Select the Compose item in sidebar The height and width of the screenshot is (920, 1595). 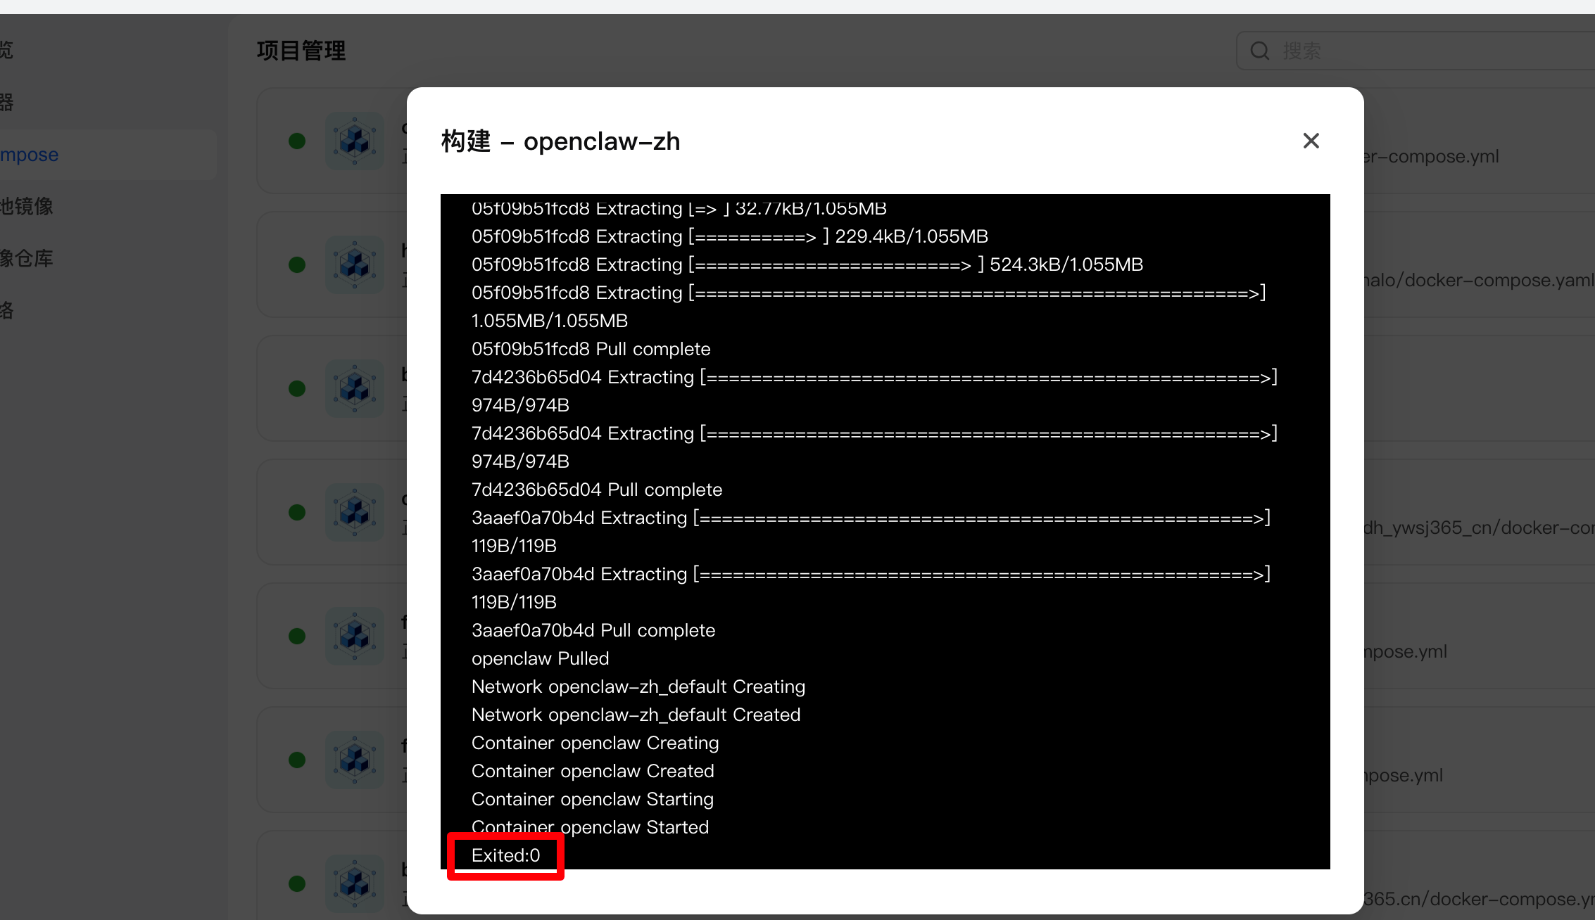point(30,155)
